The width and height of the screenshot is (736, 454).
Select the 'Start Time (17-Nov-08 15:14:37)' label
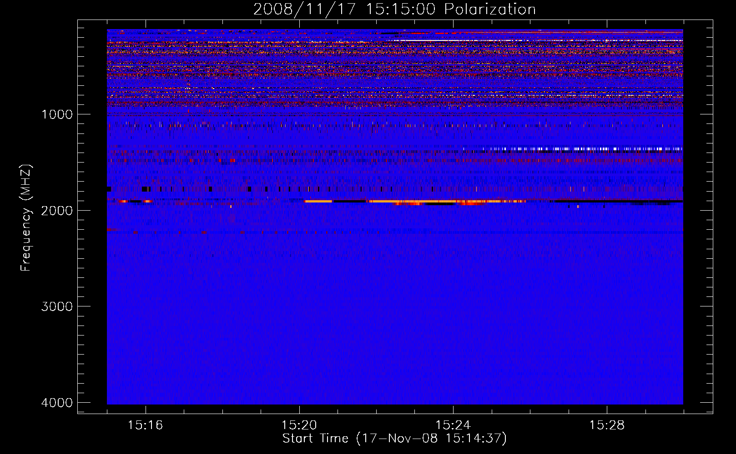coord(394,439)
